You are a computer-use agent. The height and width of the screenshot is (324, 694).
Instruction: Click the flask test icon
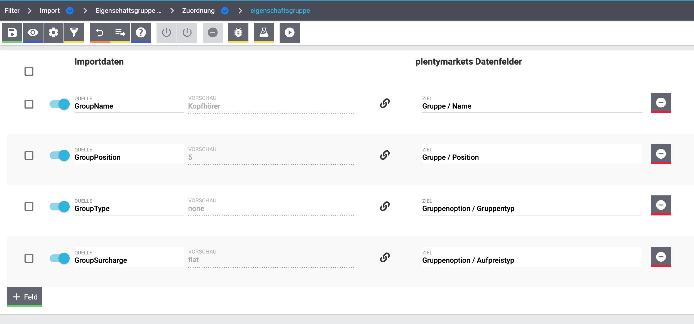[264, 33]
